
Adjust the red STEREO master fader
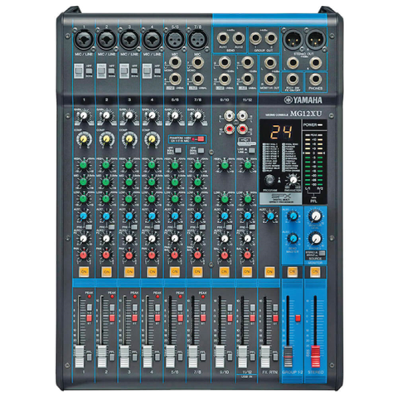[x=315, y=357]
